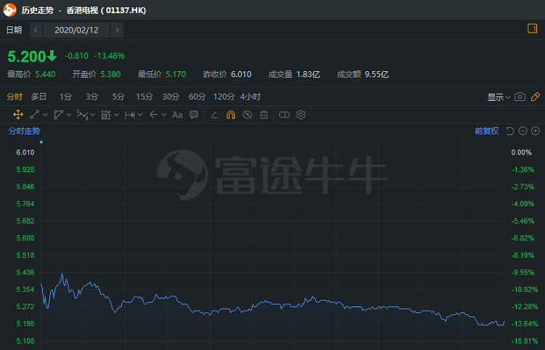Image resolution: width=545 pixels, height=350 pixels.
Task: Go to previous date arrow
Action: [x=36, y=30]
